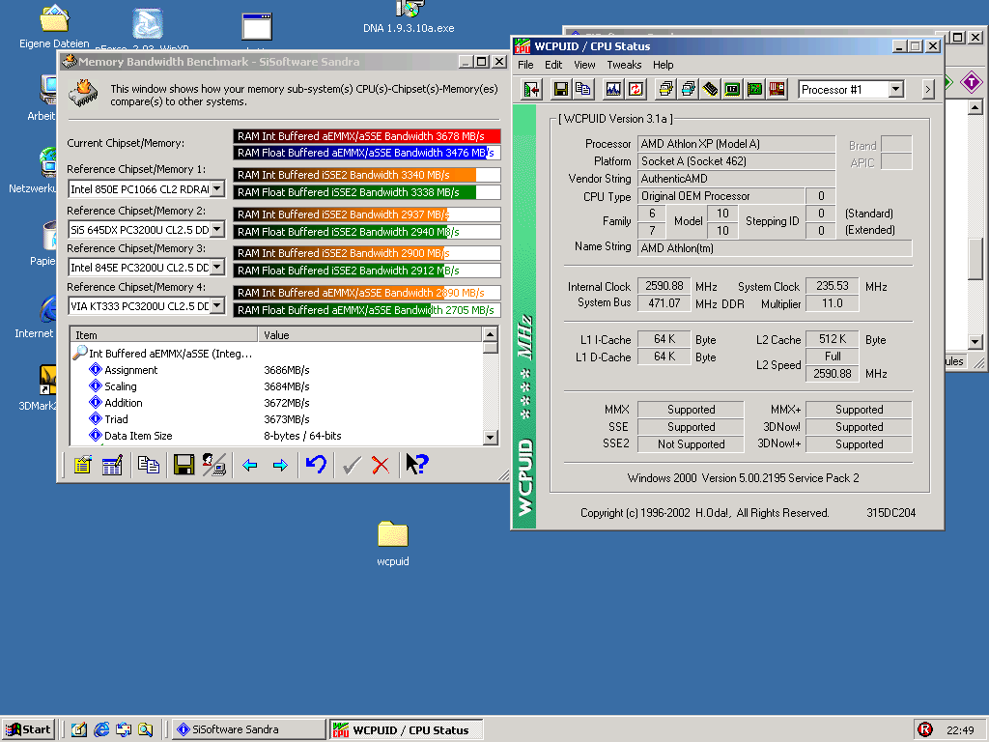Click the Windows Start button
Screen dimensions: 989x742
[x=28, y=729]
